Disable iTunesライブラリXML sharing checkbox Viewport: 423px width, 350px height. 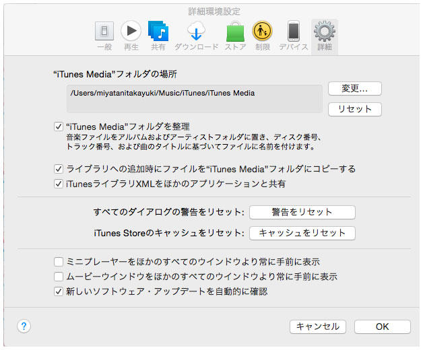58,183
